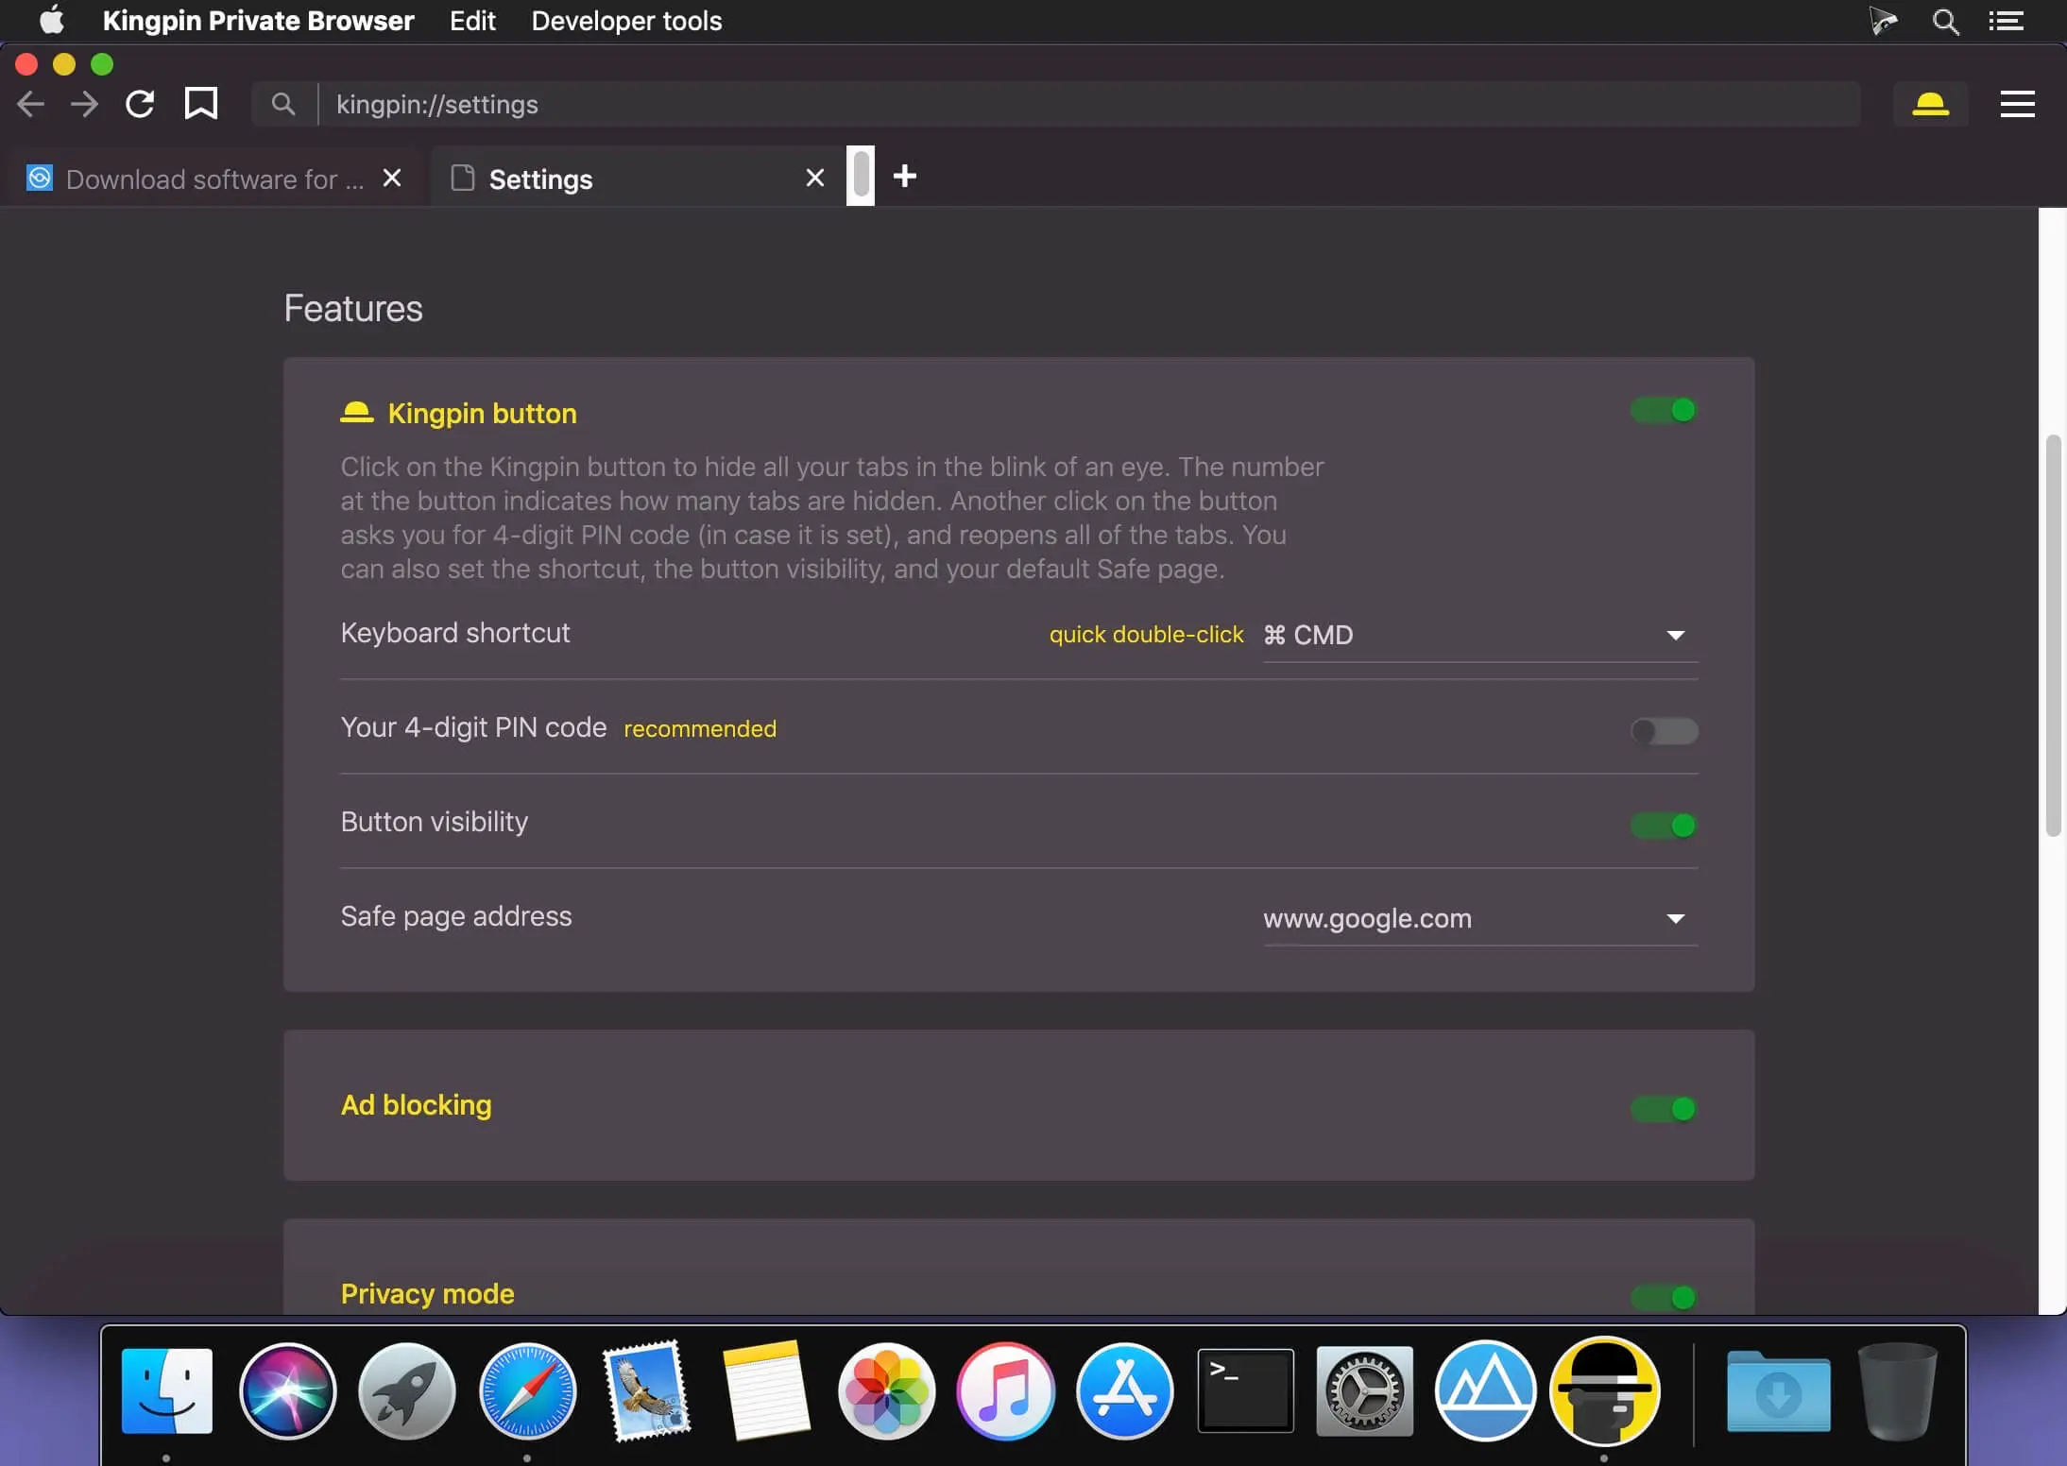Reload the current page
The width and height of the screenshot is (2067, 1466).
[x=140, y=104]
